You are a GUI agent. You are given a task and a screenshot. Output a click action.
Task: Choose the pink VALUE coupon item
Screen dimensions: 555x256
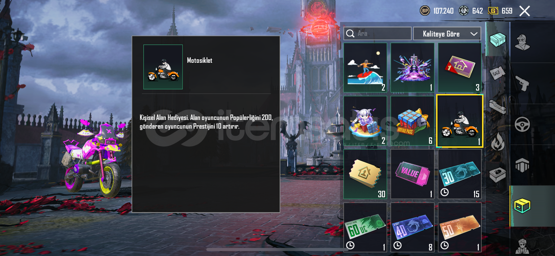412,174
